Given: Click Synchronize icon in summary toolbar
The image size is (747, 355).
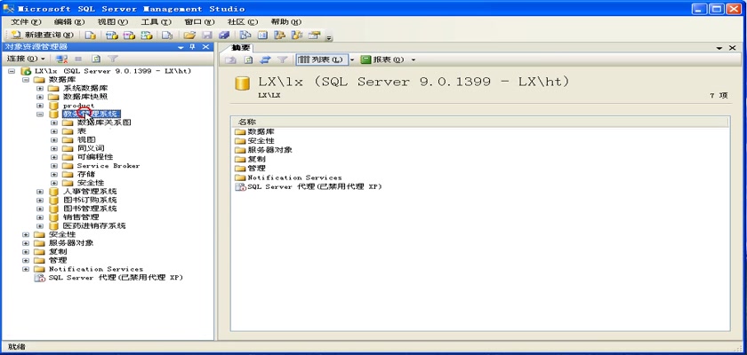Looking at the screenshot, I should tap(265, 59).
